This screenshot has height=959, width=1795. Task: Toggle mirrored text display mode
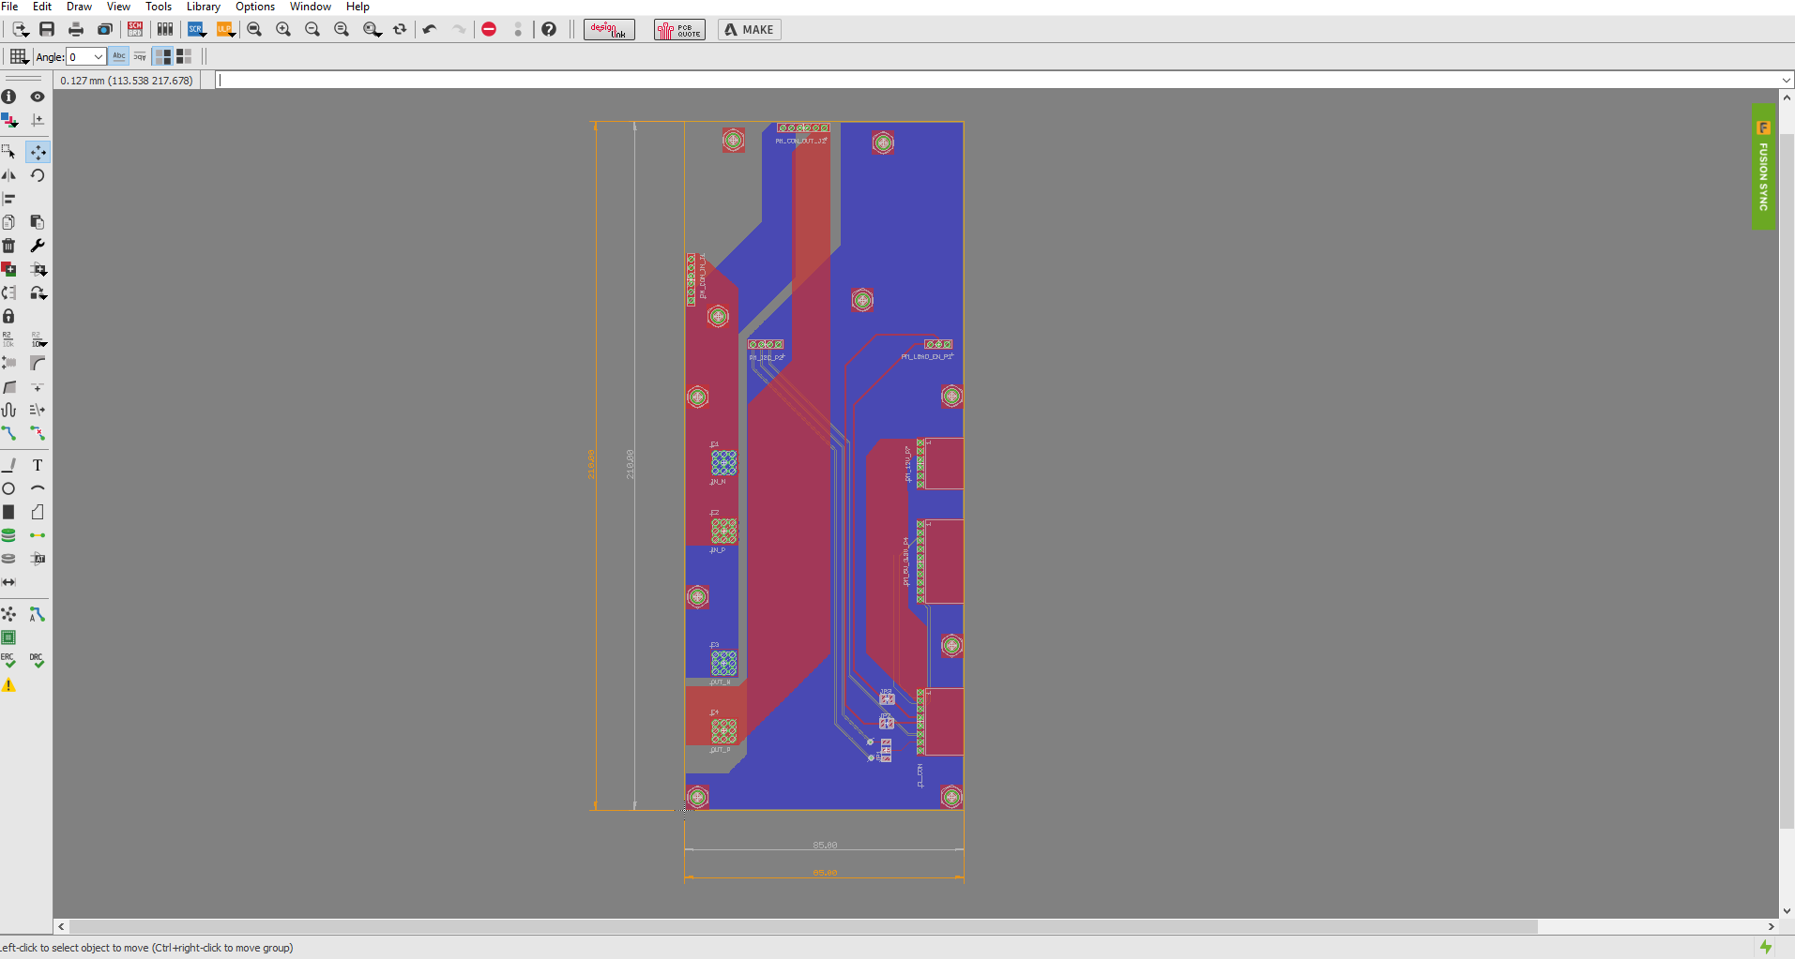[138, 56]
